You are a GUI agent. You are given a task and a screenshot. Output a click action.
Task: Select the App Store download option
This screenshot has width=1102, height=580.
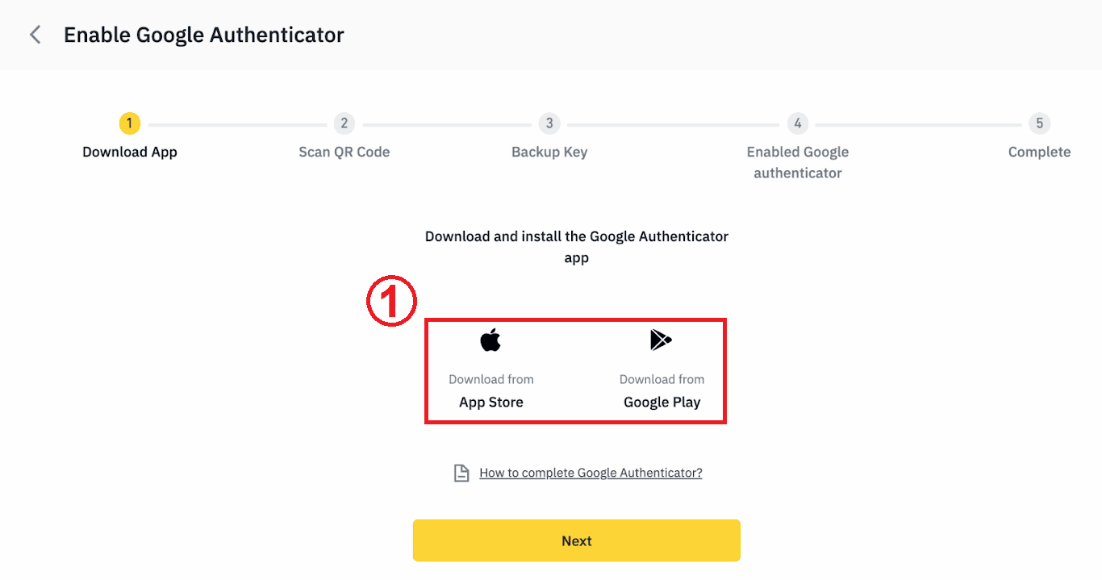pos(491,369)
